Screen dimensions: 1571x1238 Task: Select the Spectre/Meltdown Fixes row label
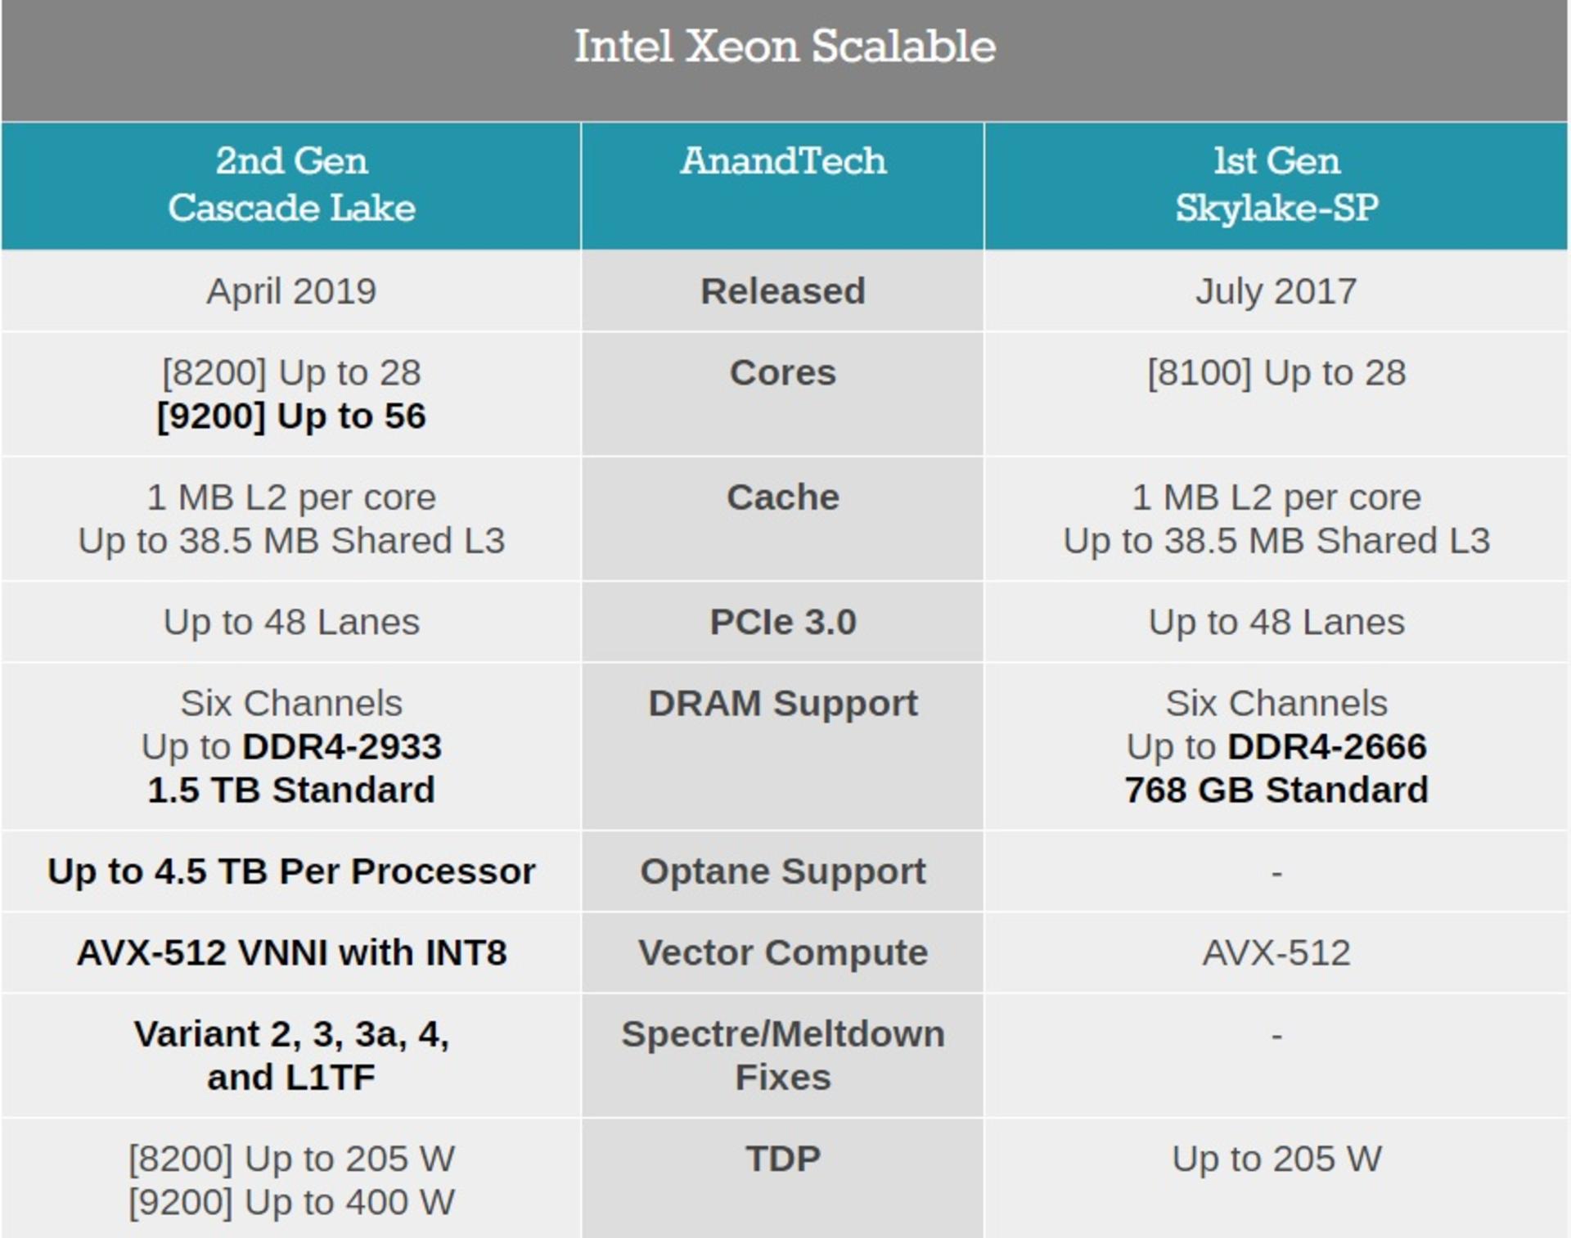[x=783, y=1056]
